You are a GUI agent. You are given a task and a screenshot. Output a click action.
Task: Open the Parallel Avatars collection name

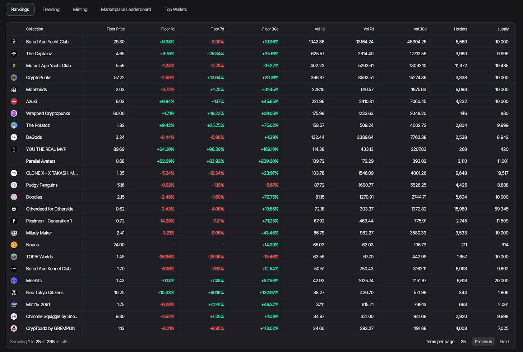(41, 161)
